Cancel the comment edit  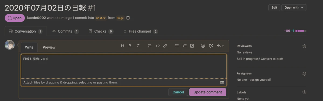[x=178, y=92]
